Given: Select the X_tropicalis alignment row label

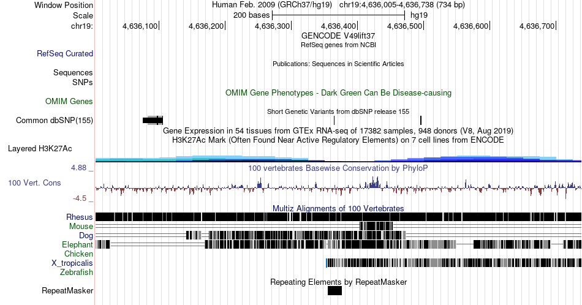Looking at the screenshot, I should tap(72, 263).
